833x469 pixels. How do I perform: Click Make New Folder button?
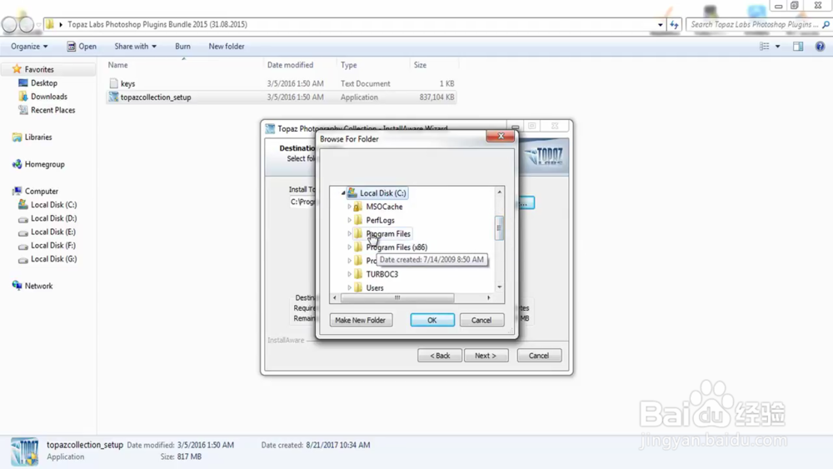[361, 320]
